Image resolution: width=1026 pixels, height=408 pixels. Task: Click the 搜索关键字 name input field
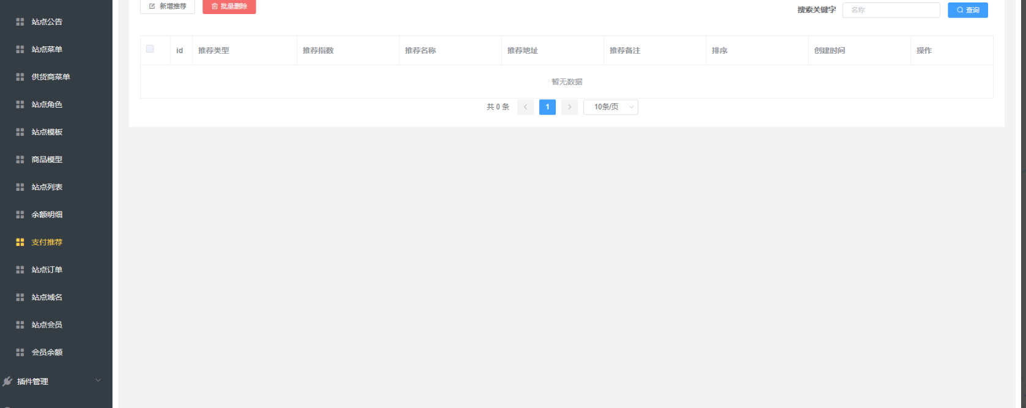[x=890, y=10]
